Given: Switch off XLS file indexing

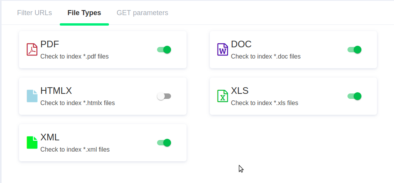Looking at the screenshot, I should tap(354, 96).
